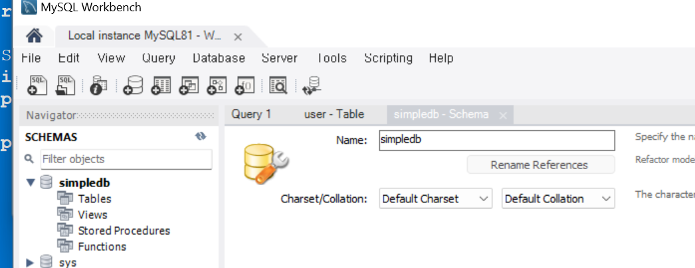
Task: Open the Edit menu
Action: click(x=68, y=58)
